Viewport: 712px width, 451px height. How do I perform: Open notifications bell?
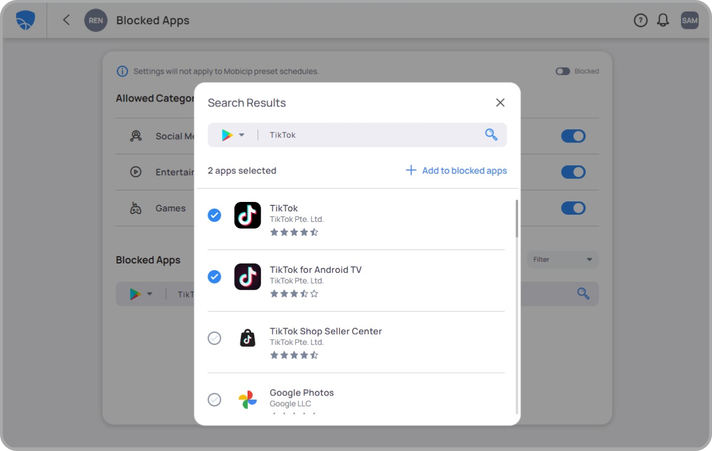663,21
